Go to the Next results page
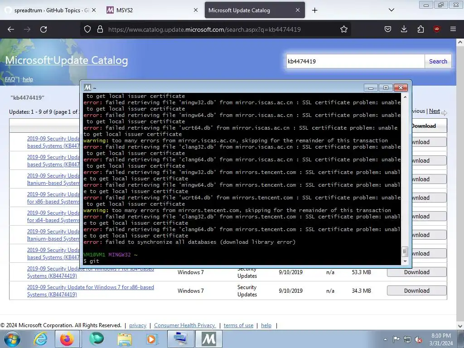The height and width of the screenshot is (348, 464). point(435,111)
